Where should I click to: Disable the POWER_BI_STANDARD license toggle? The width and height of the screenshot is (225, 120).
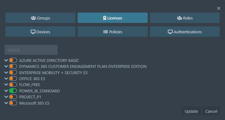[13, 91]
